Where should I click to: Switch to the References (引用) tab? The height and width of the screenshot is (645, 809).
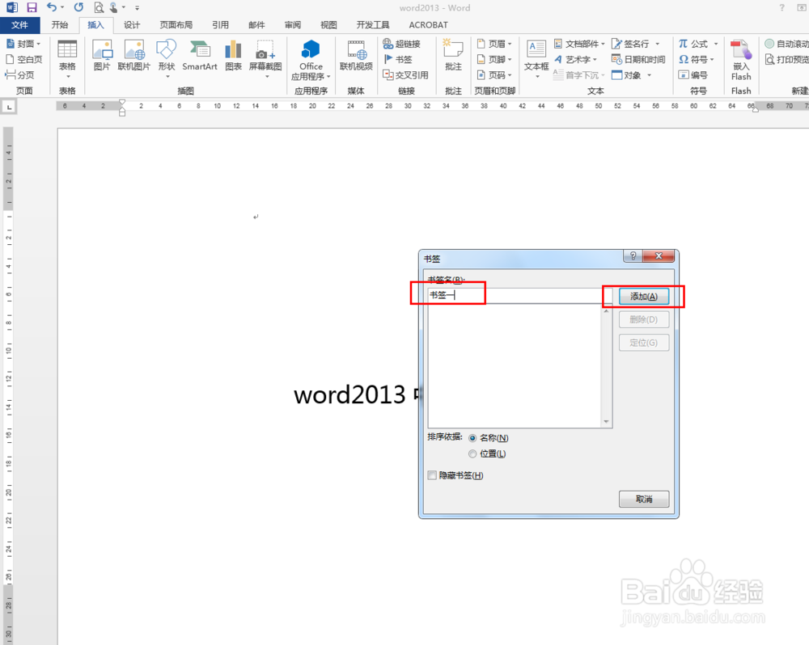[220, 25]
